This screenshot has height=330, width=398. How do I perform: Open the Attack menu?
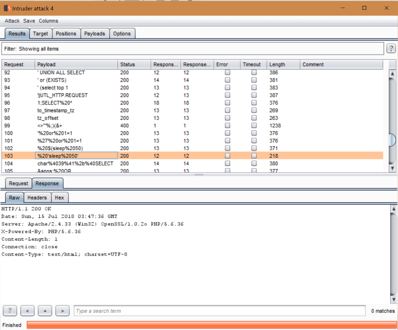(x=12, y=21)
